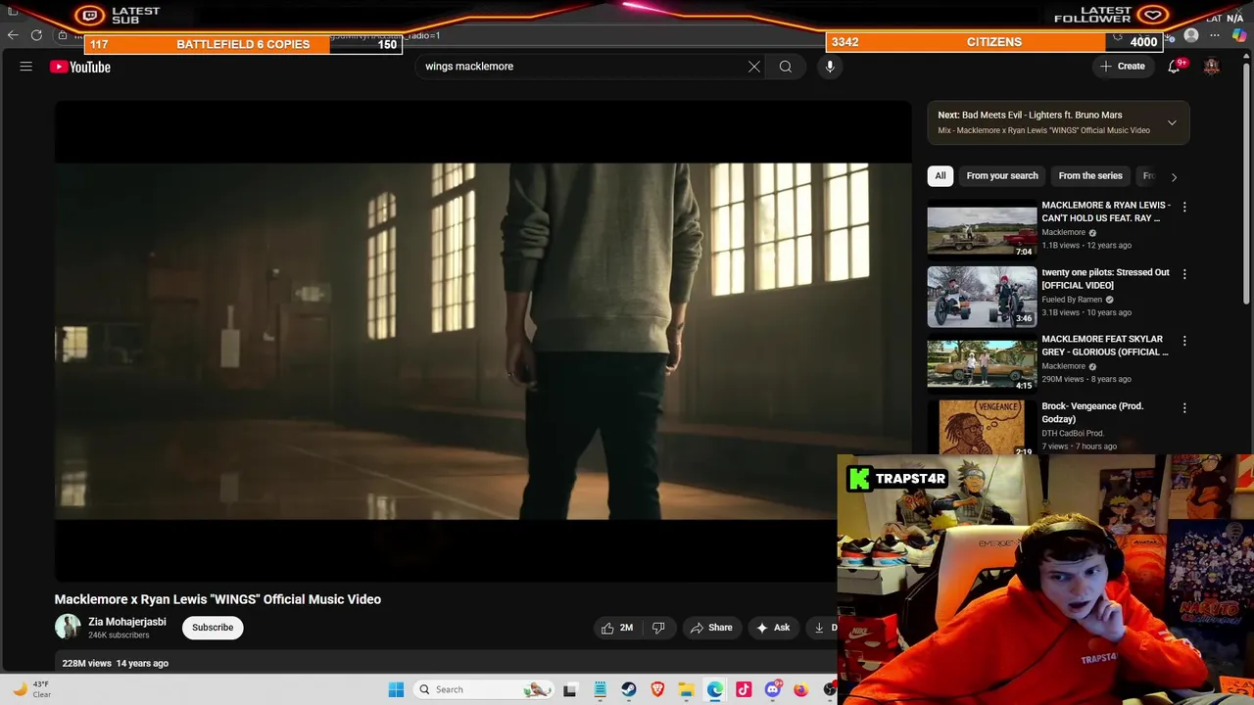Open the weather widget showing 43°F Clear
Viewport: 1254px width, 705px height.
(x=31, y=689)
